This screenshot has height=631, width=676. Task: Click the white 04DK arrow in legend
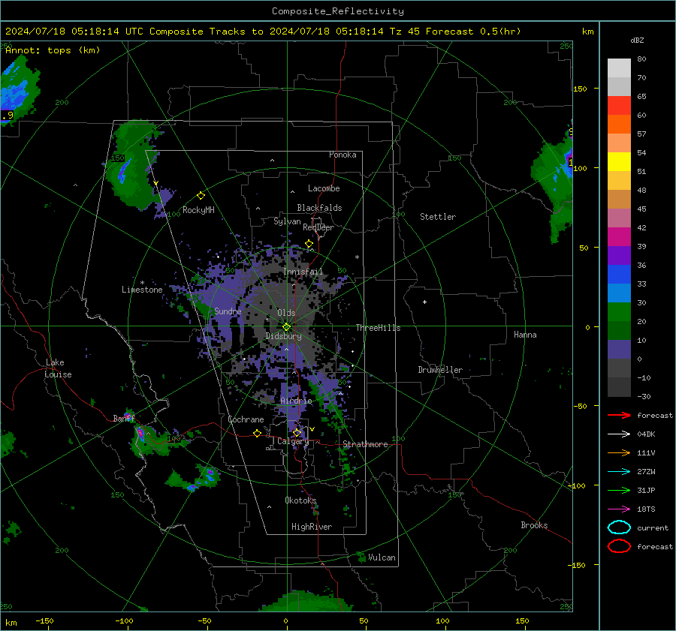click(619, 434)
